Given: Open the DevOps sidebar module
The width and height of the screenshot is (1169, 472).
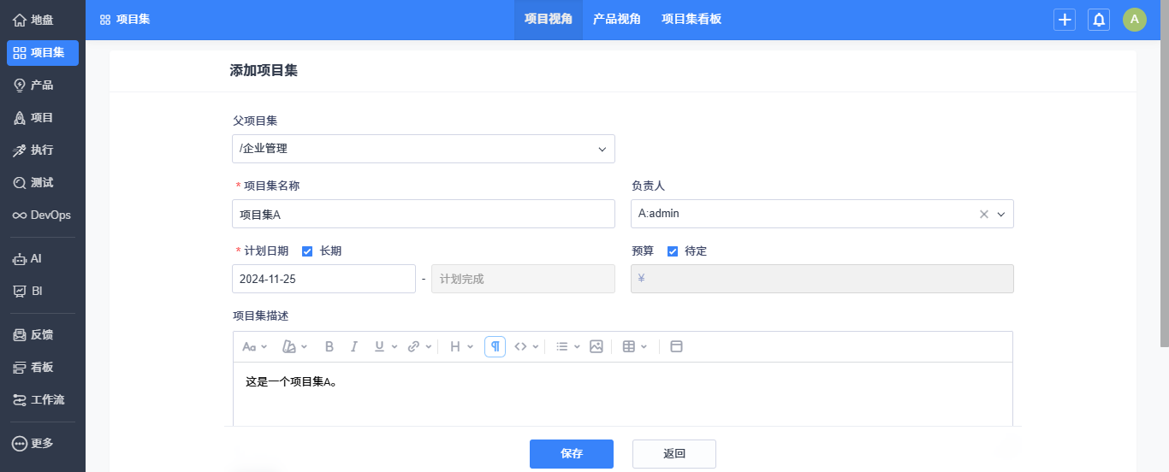Looking at the screenshot, I should coord(43,215).
